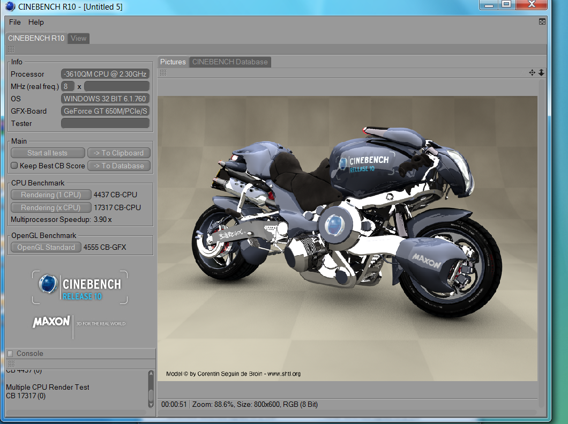Click the 'Multiple CPU Render Test' console line

tap(48, 387)
